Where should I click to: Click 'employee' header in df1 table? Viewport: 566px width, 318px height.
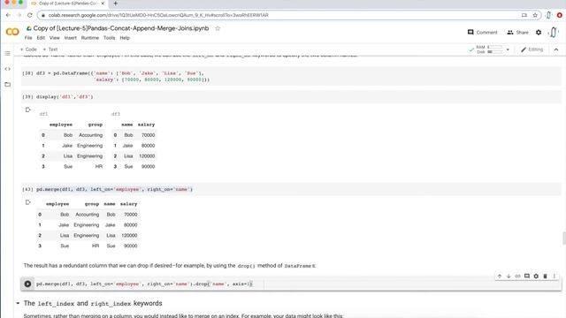[61, 125]
